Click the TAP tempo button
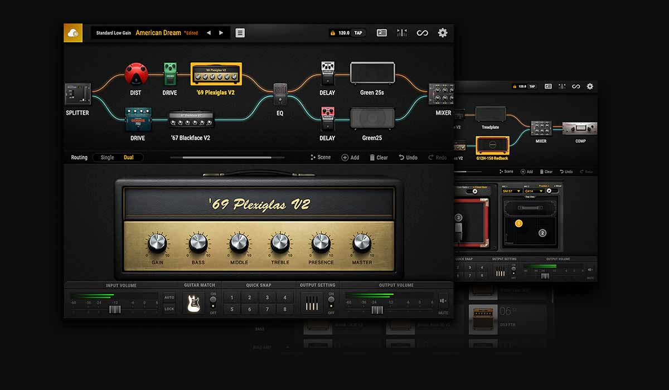The height and width of the screenshot is (390, 669). (x=358, y=33)
